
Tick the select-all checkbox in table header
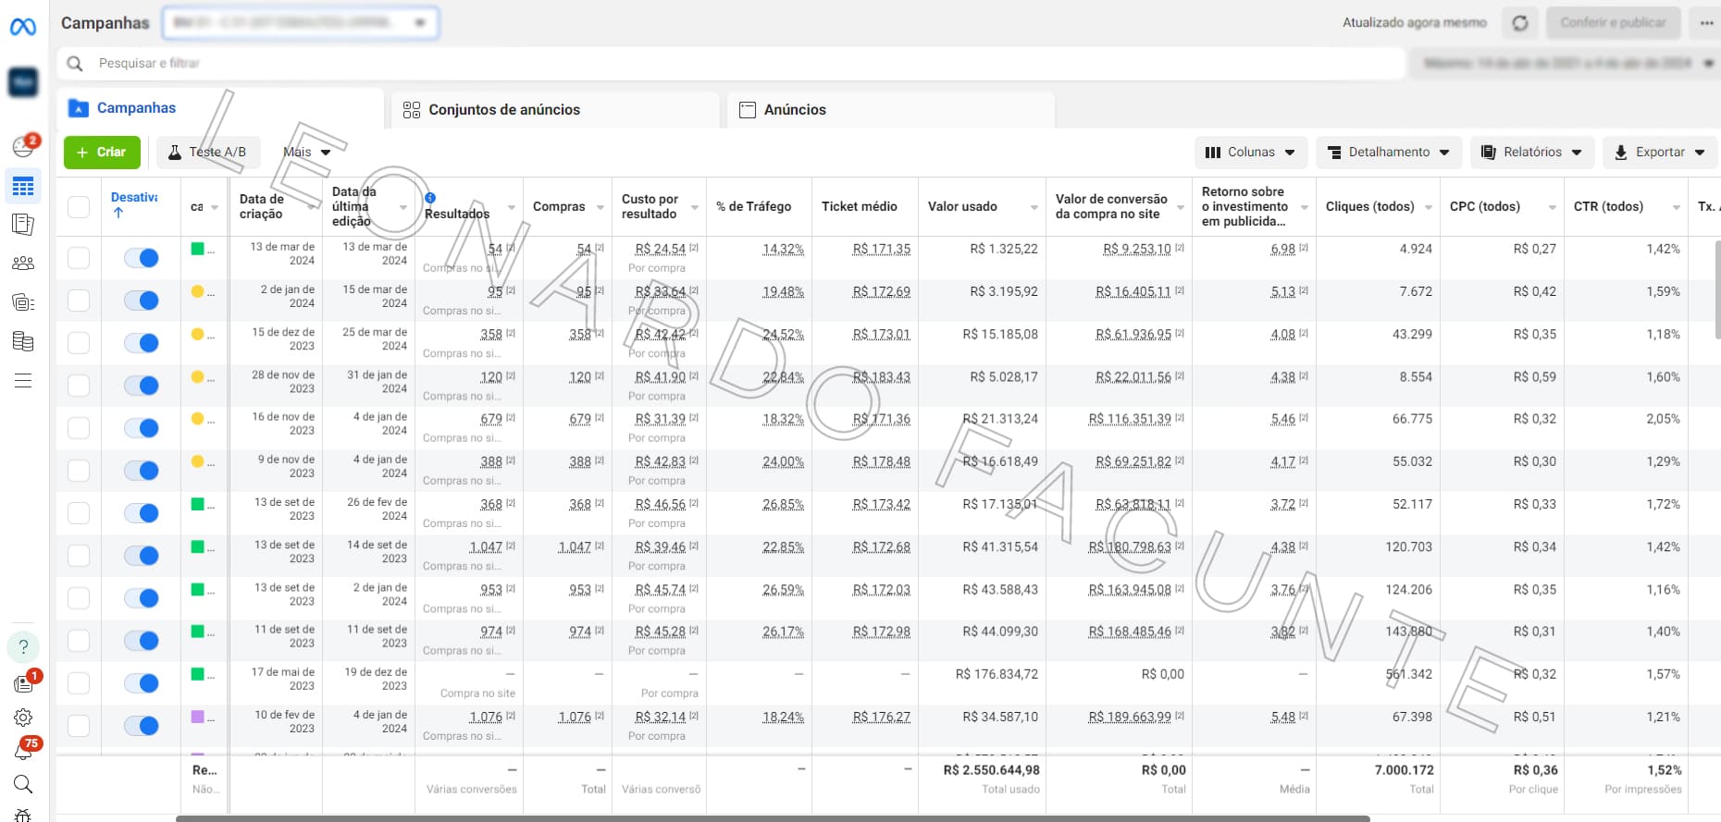[x=79, y=207]
